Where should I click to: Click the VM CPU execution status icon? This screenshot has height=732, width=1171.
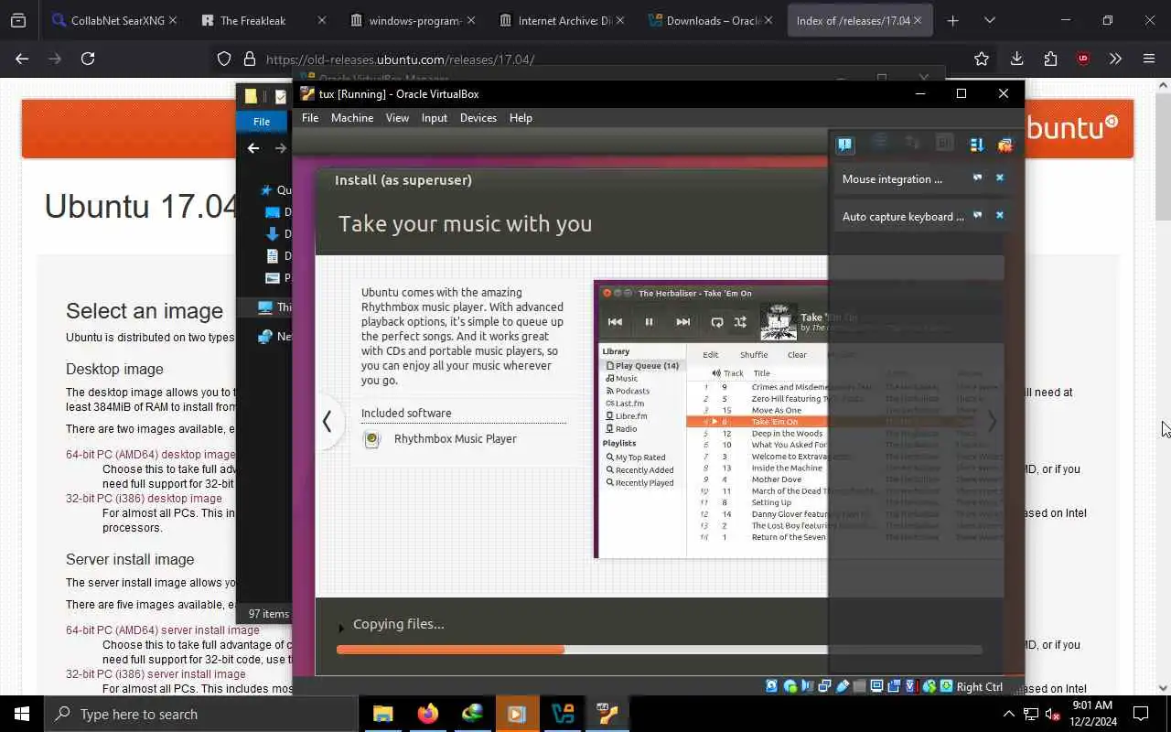click(x=911, y=686)
